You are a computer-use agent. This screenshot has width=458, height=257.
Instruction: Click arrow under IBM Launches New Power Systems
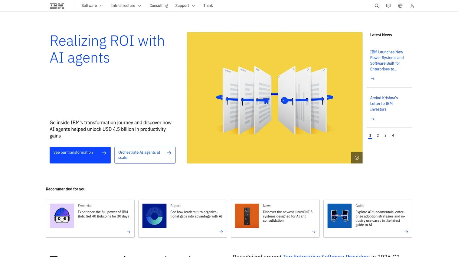[x=373, y=79]
